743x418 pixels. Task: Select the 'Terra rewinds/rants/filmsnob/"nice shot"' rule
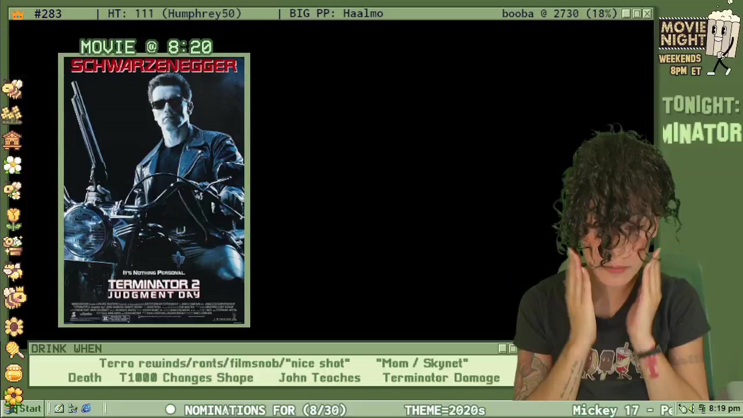tap(224, 363)
